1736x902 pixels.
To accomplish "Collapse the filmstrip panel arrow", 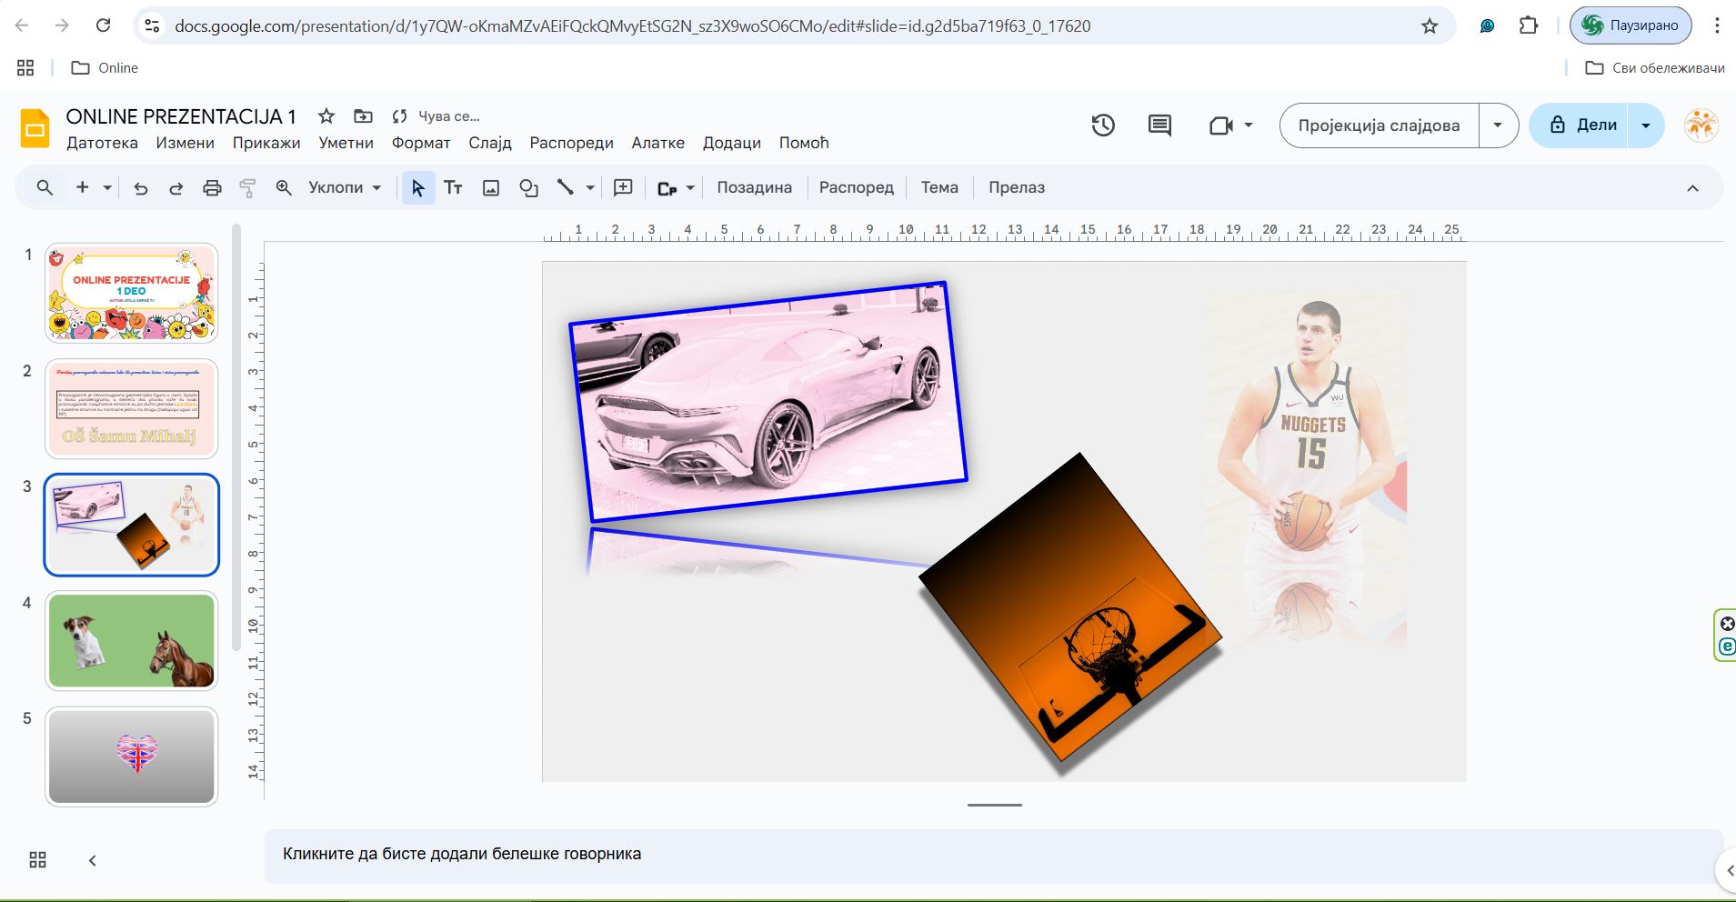I will coord(92,860).
